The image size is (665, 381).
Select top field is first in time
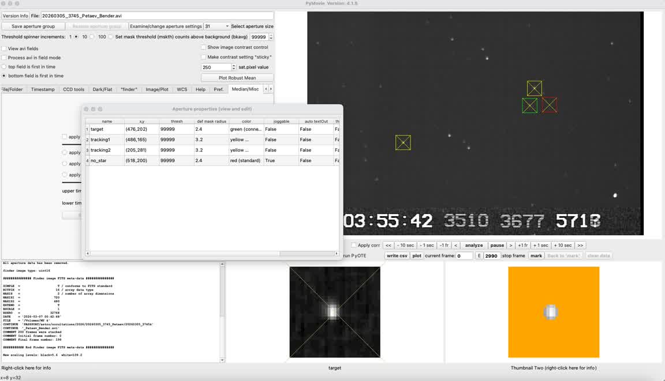pyautogui.click(x=5, y=67)
